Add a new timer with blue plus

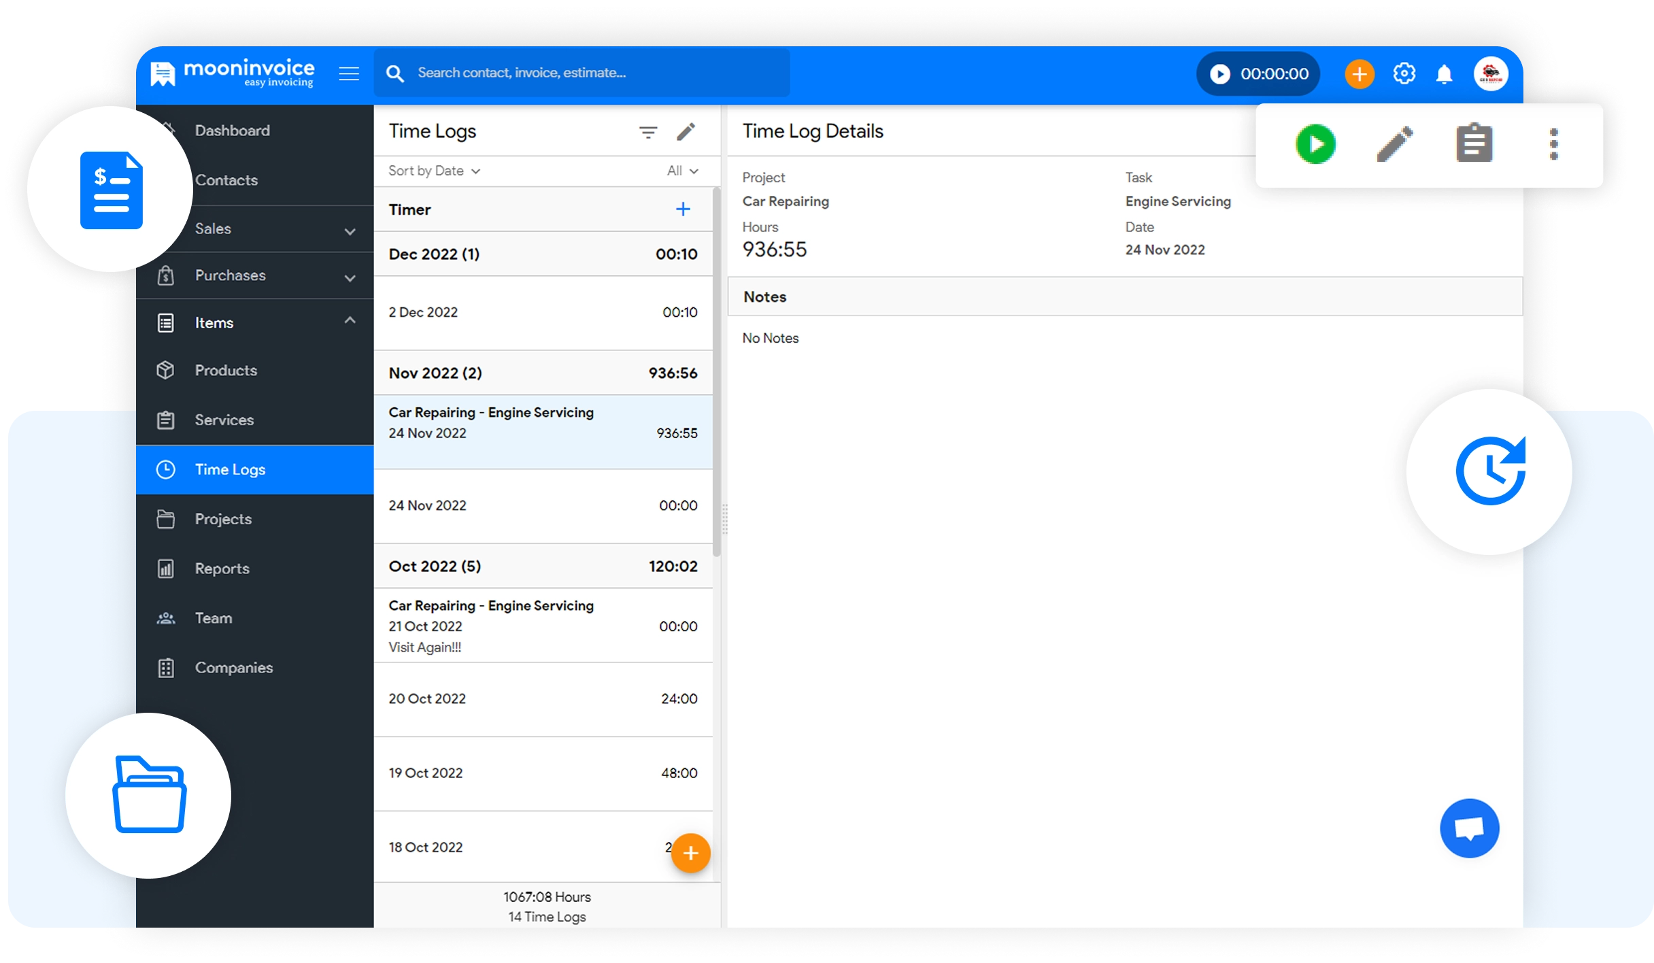[683, 209]
